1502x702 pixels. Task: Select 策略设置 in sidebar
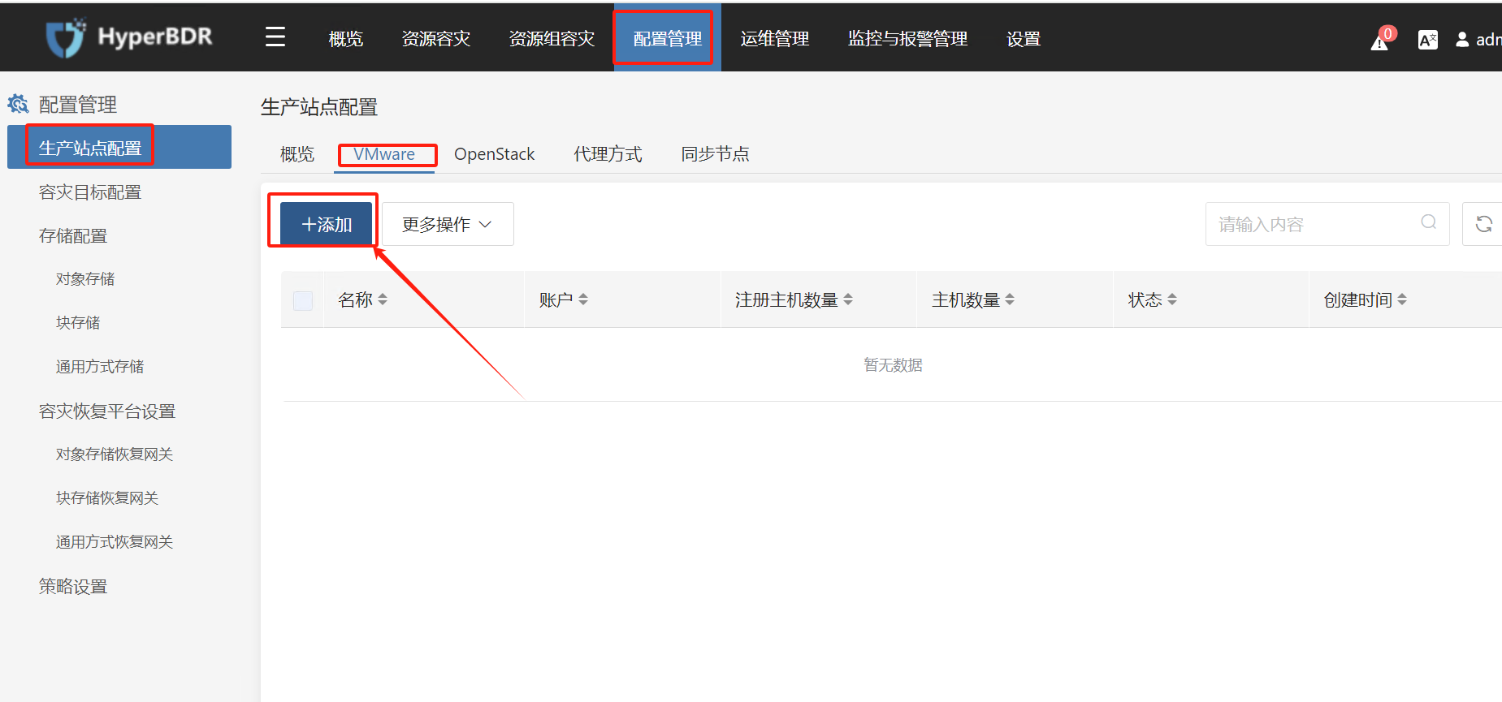coord(73,587)
